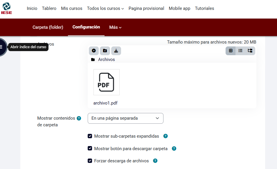Disable Forzar descarga de archivos checkbox

coord(90,161)
